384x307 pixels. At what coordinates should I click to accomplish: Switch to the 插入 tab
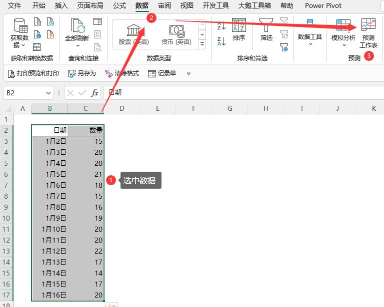click(x=61, y=5)
